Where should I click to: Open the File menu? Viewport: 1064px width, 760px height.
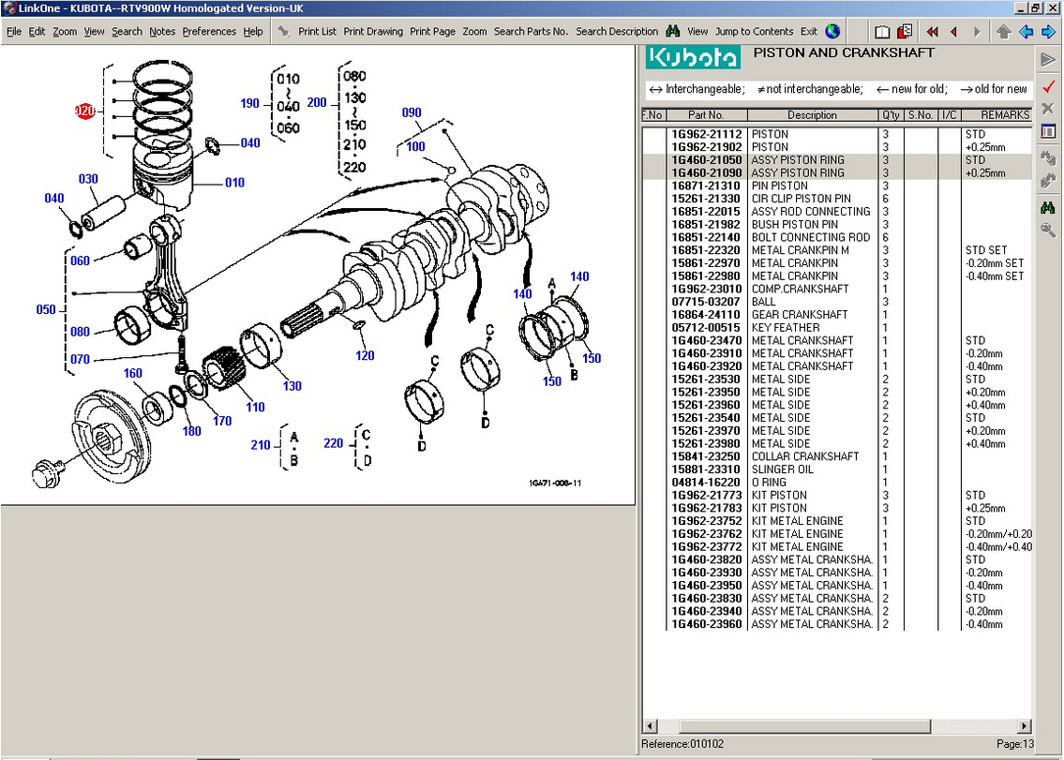pos(14,31)
